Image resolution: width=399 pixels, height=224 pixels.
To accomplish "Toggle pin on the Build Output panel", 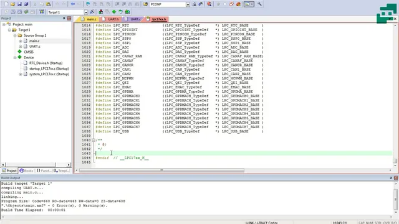I will [391, 178].
